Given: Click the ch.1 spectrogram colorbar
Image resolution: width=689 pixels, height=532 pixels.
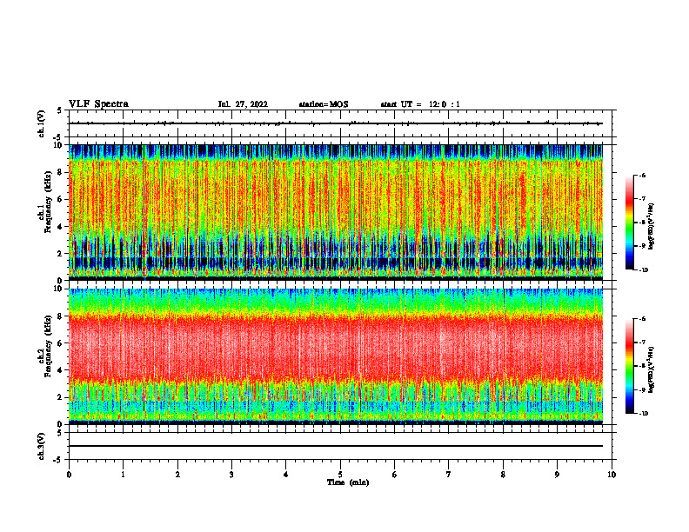Looking at the screenshot, I should point(629,223).
